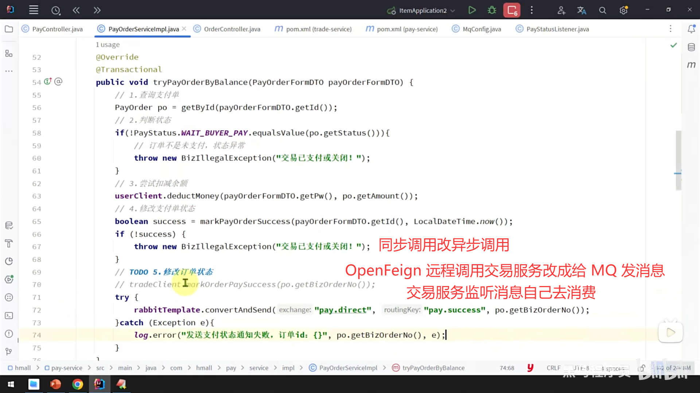700x393 pixels.
Task: Open Notifications bell icon
Action: (x=691, y=29)
